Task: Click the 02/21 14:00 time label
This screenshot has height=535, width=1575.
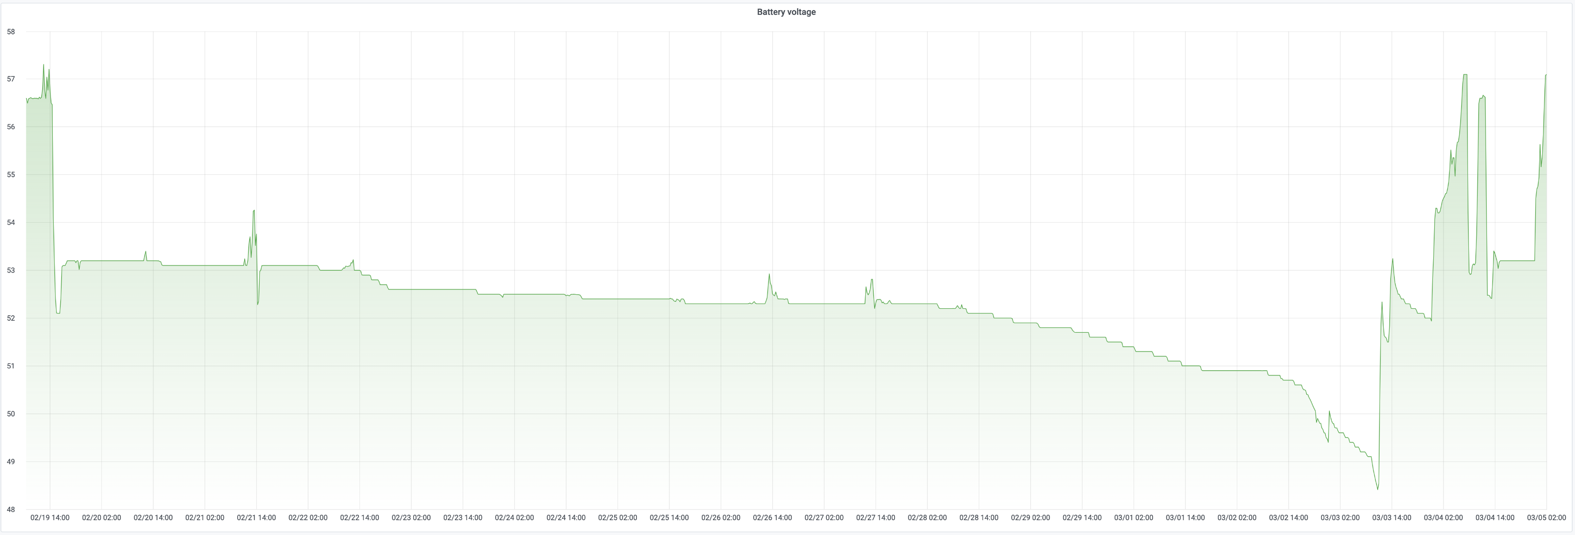Action: (x=256, y=517)
